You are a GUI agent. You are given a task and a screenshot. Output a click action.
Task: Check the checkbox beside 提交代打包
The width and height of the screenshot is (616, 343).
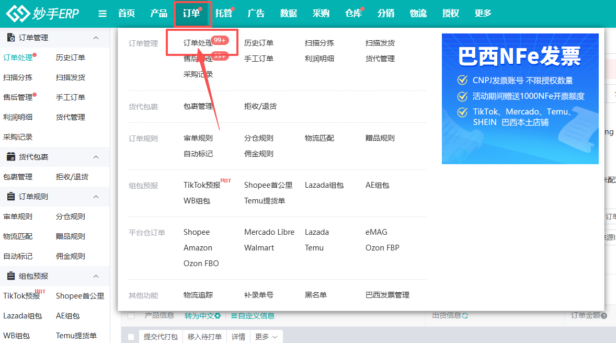point(131,337)
